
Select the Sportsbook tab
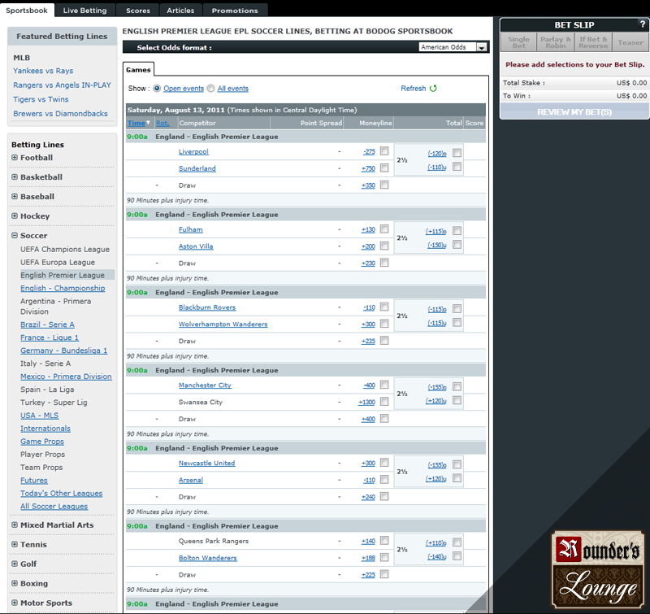(x=27, y=11)
